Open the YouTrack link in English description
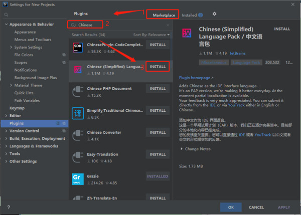The image size is (301, 215). tap(236, 105)
